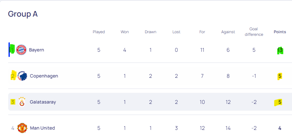Select the Galatasaray team name

pyautogui.click(x=43, y=102)
